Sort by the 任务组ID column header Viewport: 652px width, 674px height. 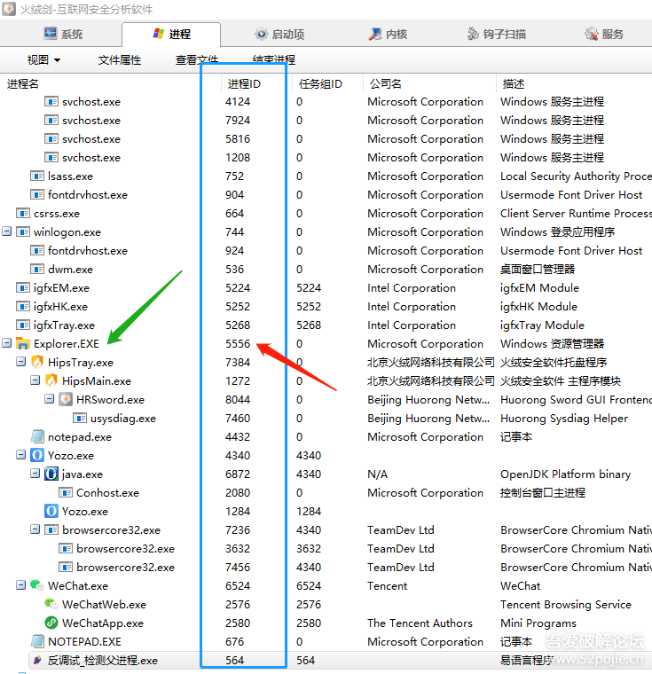pyautogui.click(x=320, y=84)
